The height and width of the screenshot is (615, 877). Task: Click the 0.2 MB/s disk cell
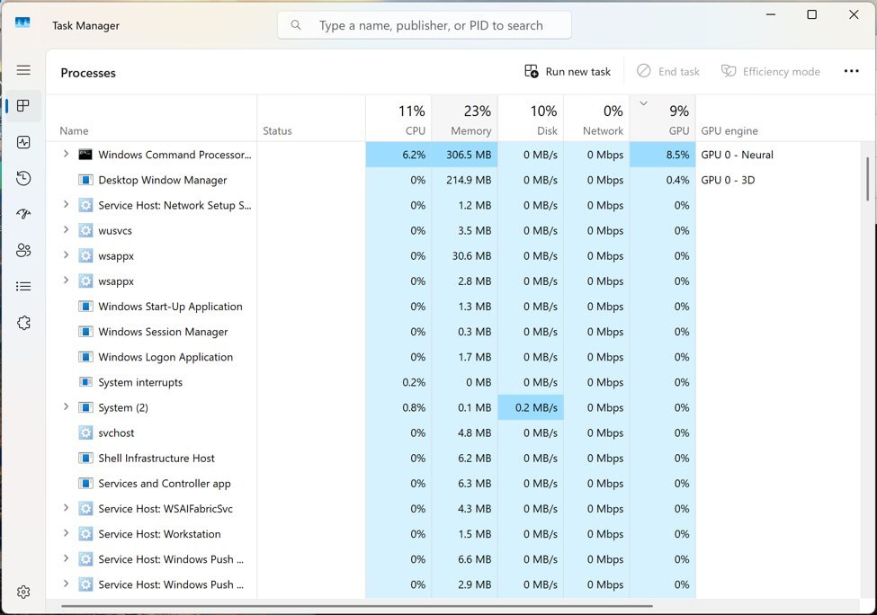point(531,407)
